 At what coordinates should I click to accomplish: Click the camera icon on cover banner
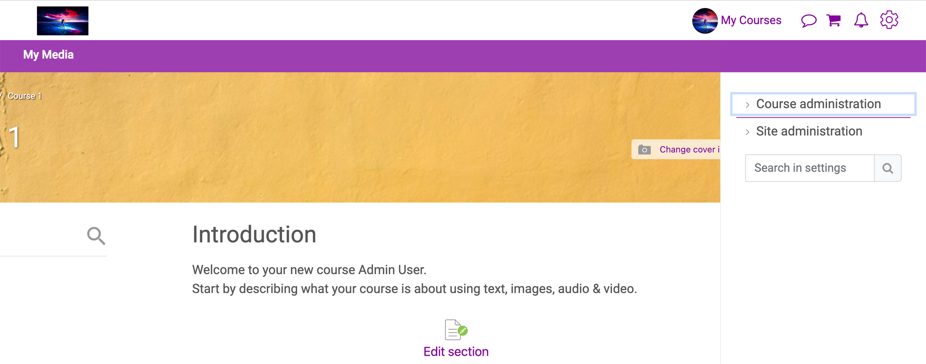644,150
